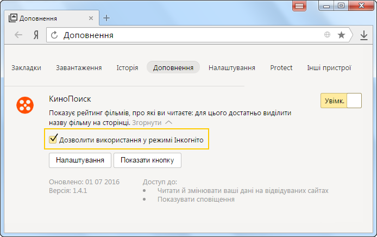Switch to the Завантаження tab
377x237 pixels.
[79, 68]
